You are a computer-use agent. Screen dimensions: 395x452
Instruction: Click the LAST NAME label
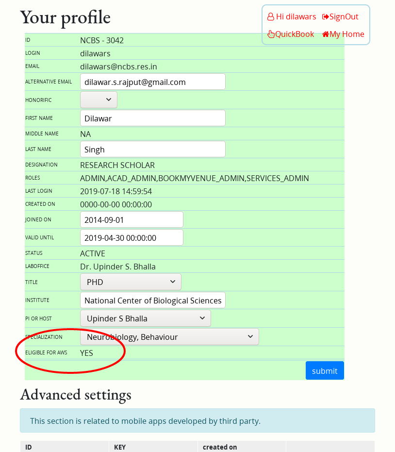click(x=38, y=150)
